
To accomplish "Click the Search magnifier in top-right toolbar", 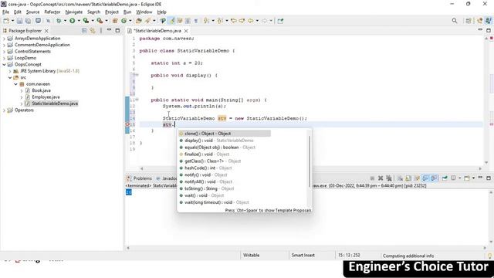I will 455,21.
